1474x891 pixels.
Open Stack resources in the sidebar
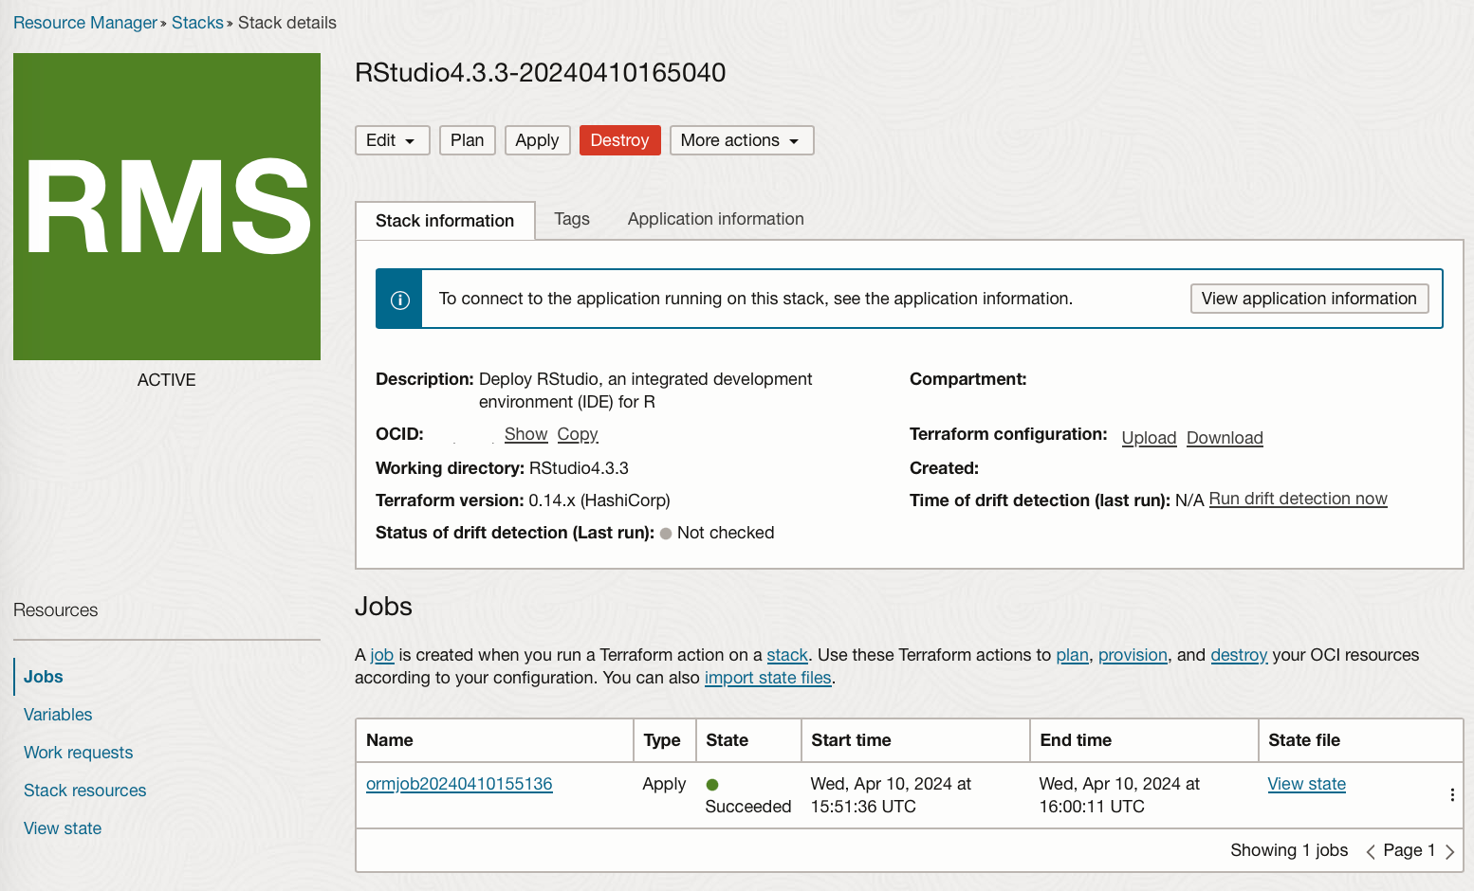coord(85,791)
